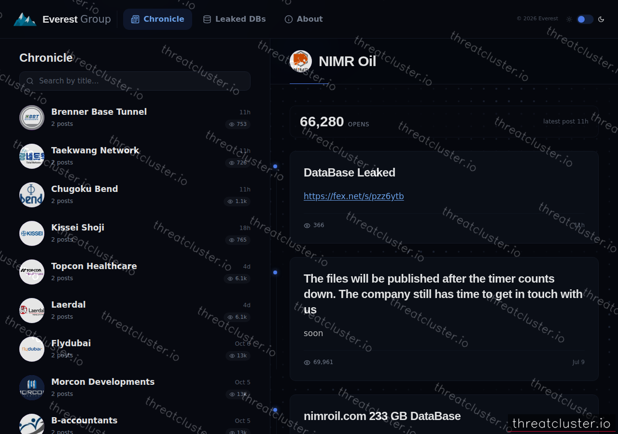The image size is (618, 434).
Task: Focus the Search by title field
Action: [135, 81]
